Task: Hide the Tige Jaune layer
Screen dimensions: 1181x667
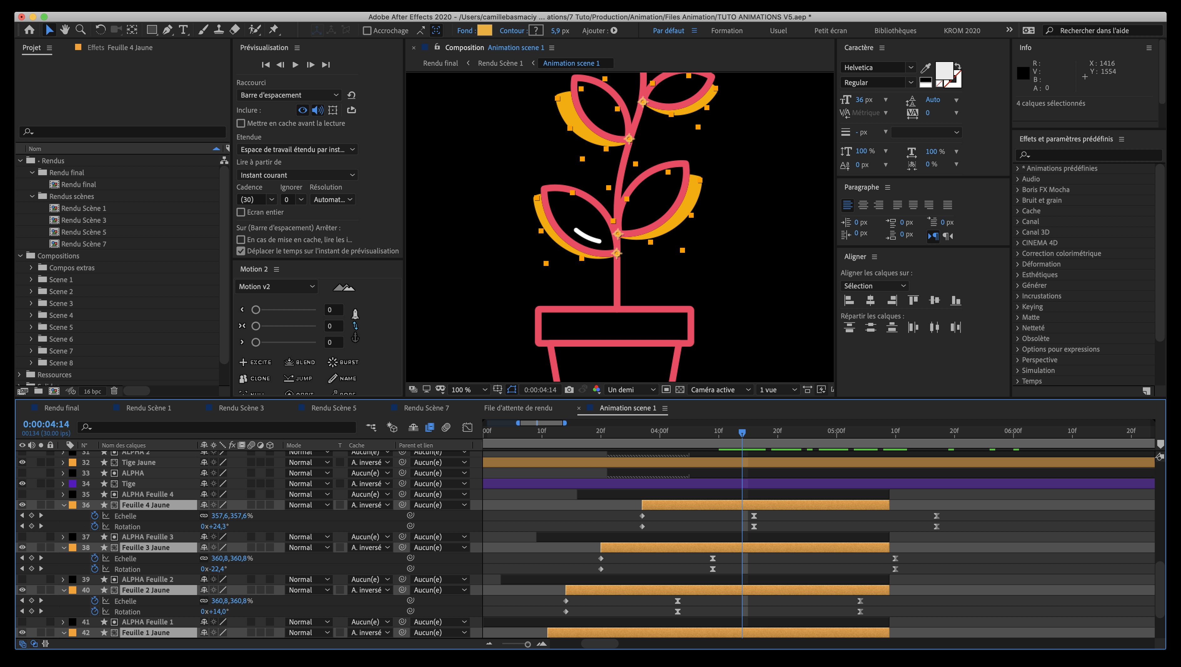Action: click(22, 462)
